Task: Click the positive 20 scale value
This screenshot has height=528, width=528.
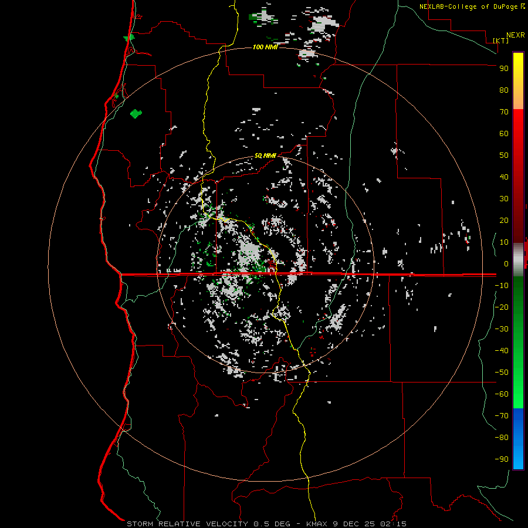Action: 504,220
